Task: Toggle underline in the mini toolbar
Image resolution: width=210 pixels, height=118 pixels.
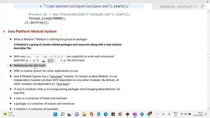Action: (x=34, y=61)
